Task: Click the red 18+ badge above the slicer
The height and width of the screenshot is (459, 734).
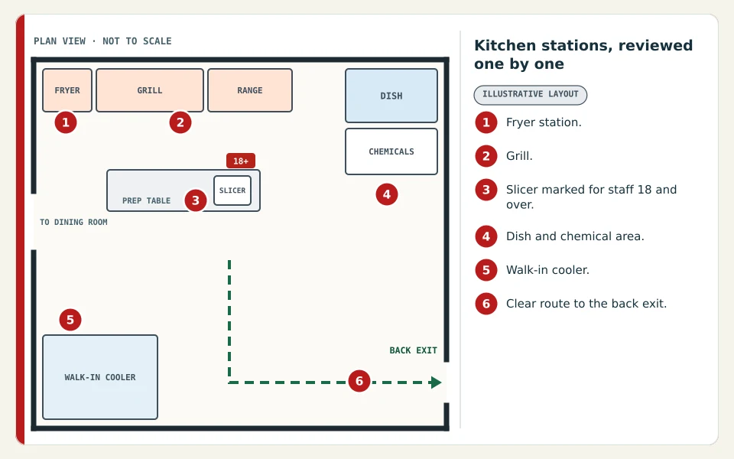Action: pos(241,161)
